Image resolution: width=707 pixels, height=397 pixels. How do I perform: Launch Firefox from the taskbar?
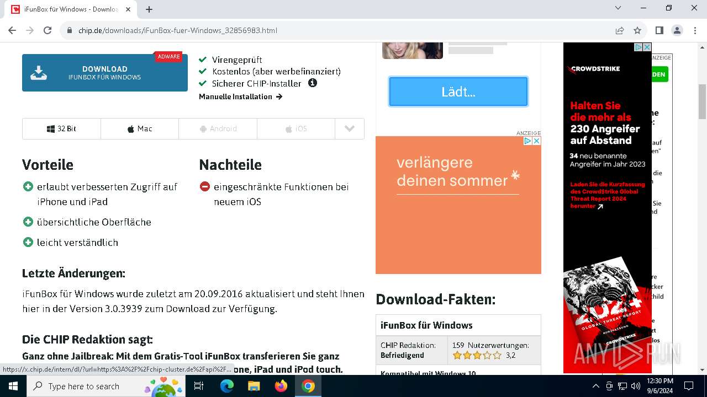[281, 386]
